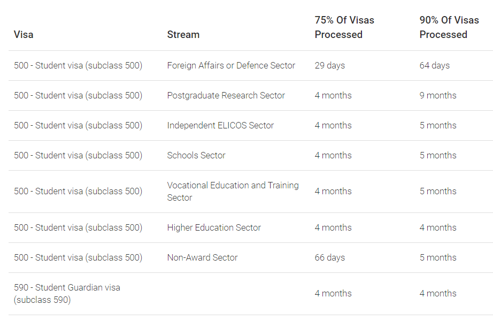
Task: Click the 90% Of Visas Processed header
Action: pos(449,27)
